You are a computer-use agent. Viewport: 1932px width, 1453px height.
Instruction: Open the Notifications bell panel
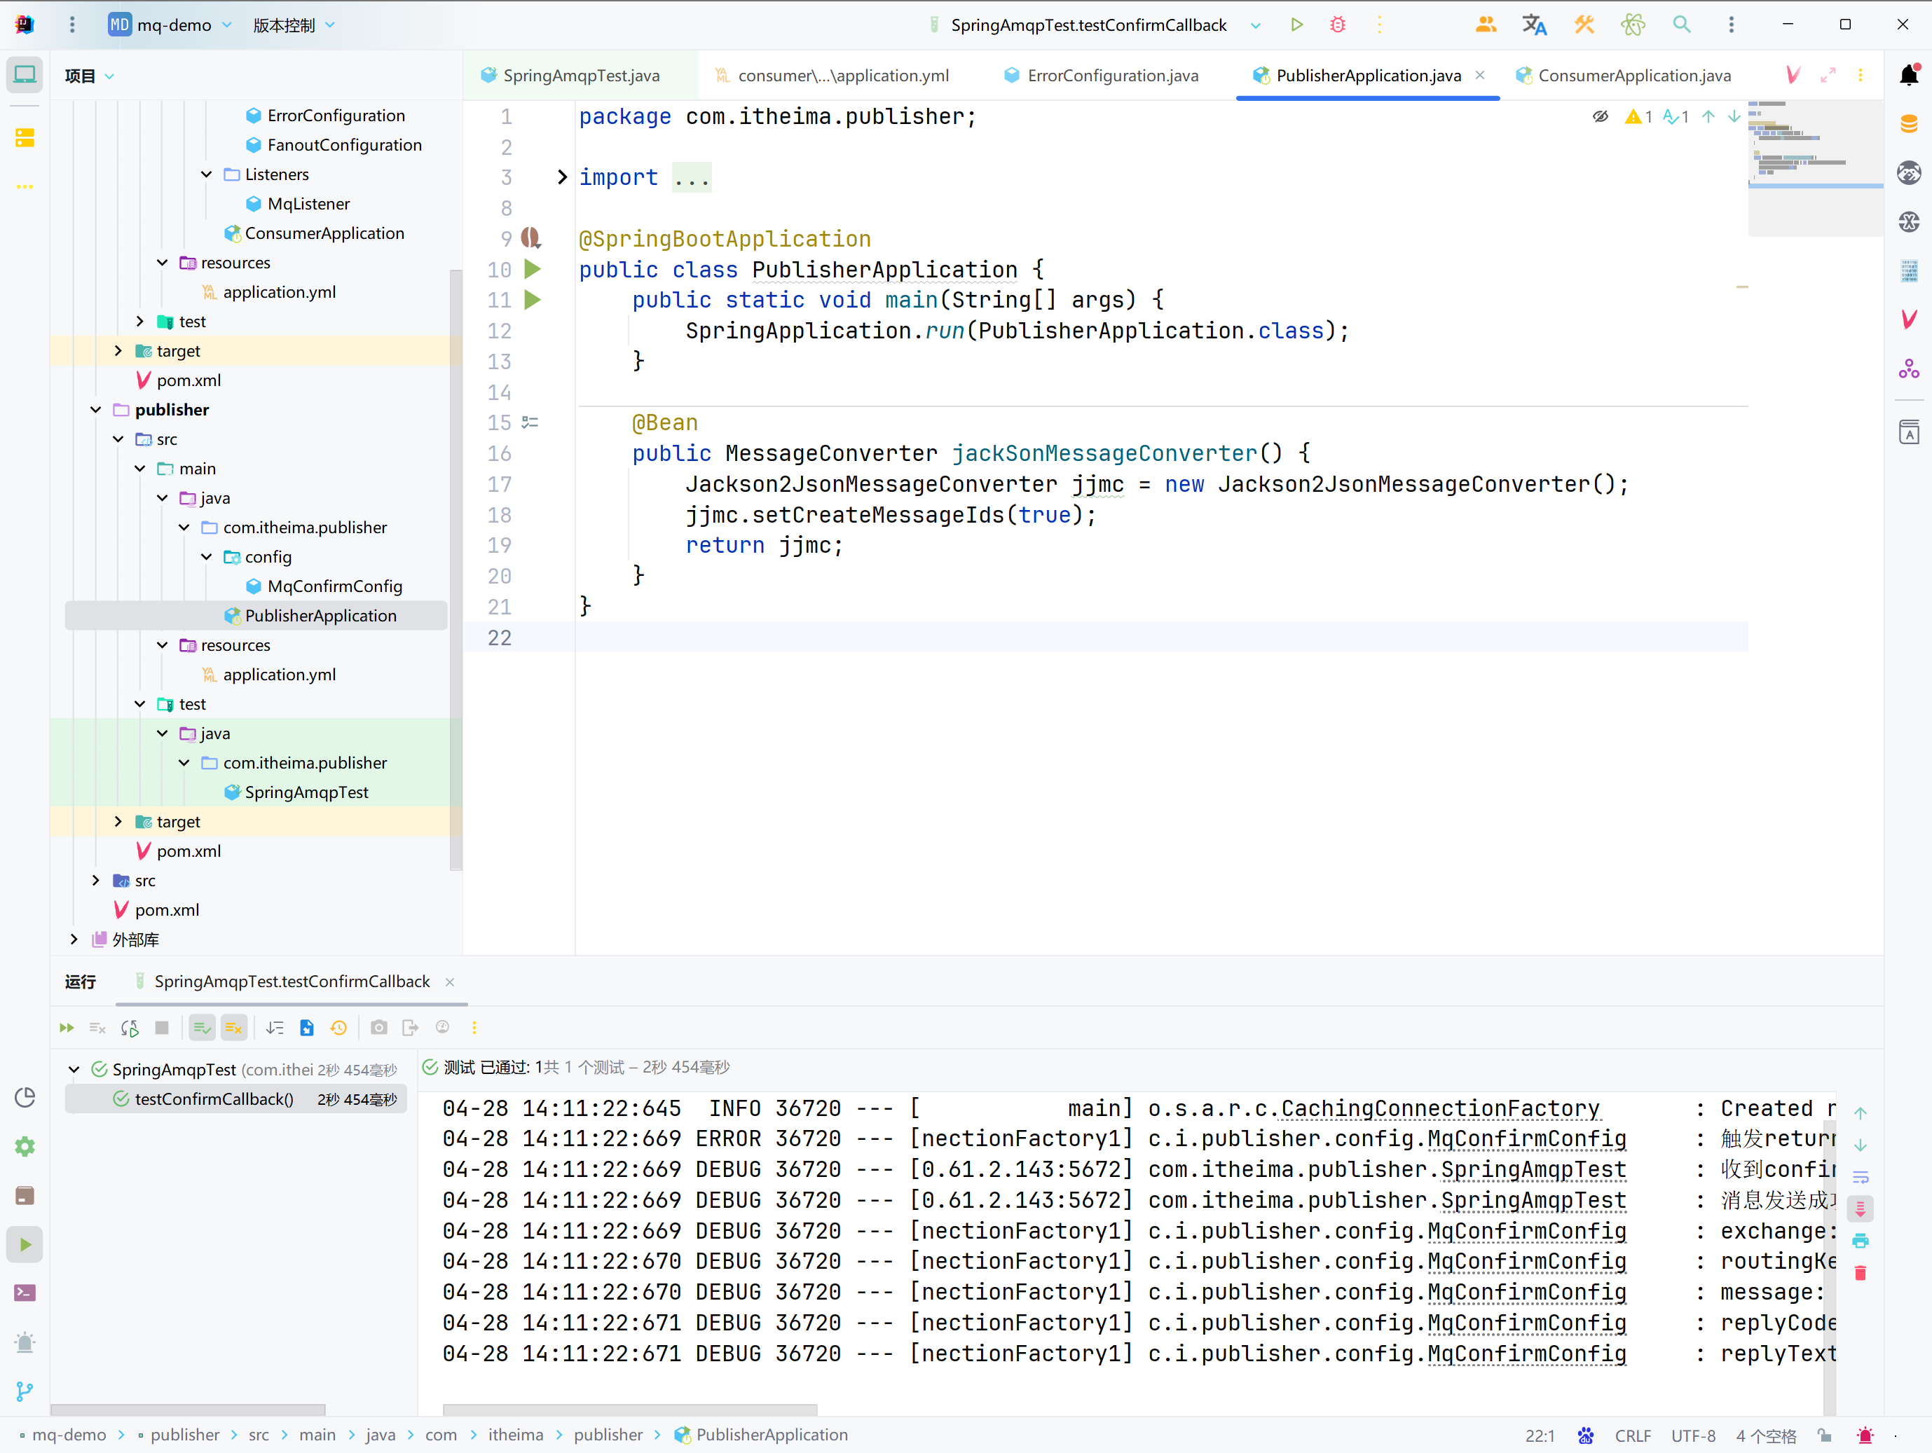[1908, 75]
